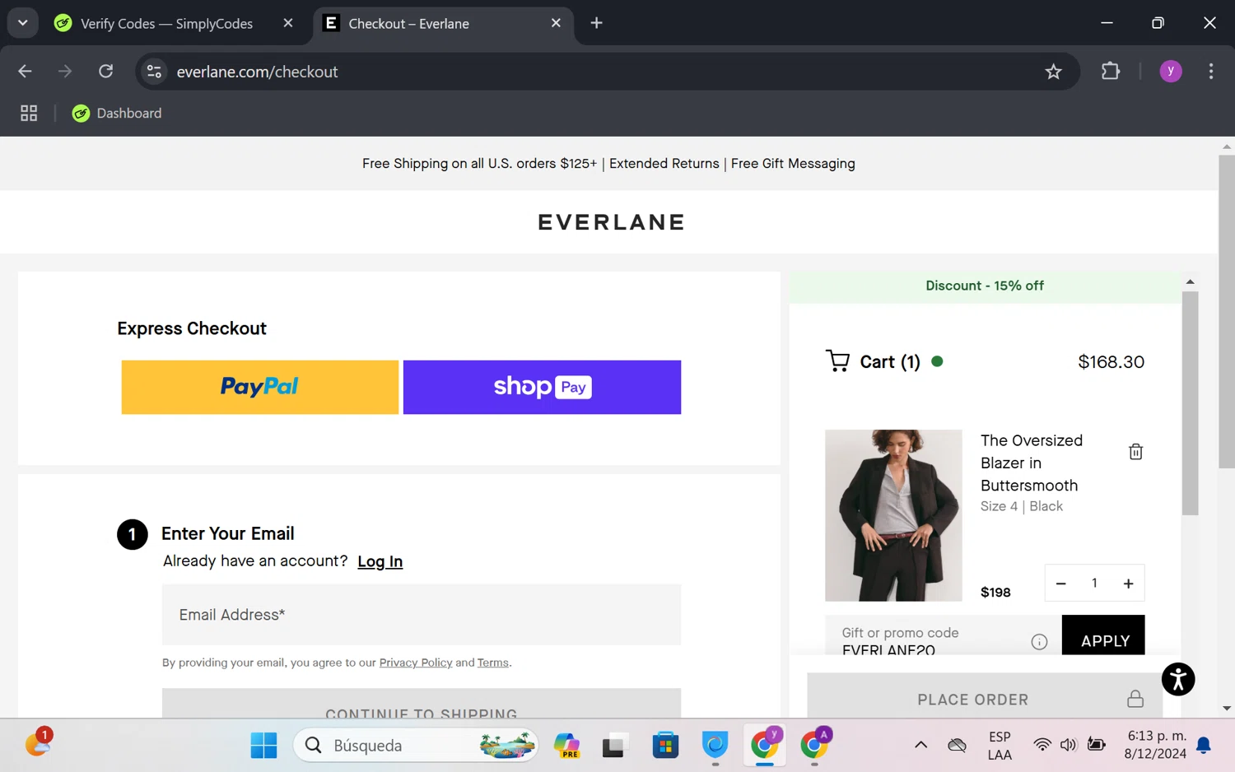Click the EVERLANE logo

(x=611, y=222)
